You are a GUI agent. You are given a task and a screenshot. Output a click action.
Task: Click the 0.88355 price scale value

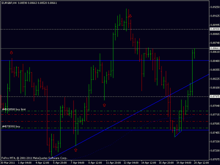click(215, 70)
